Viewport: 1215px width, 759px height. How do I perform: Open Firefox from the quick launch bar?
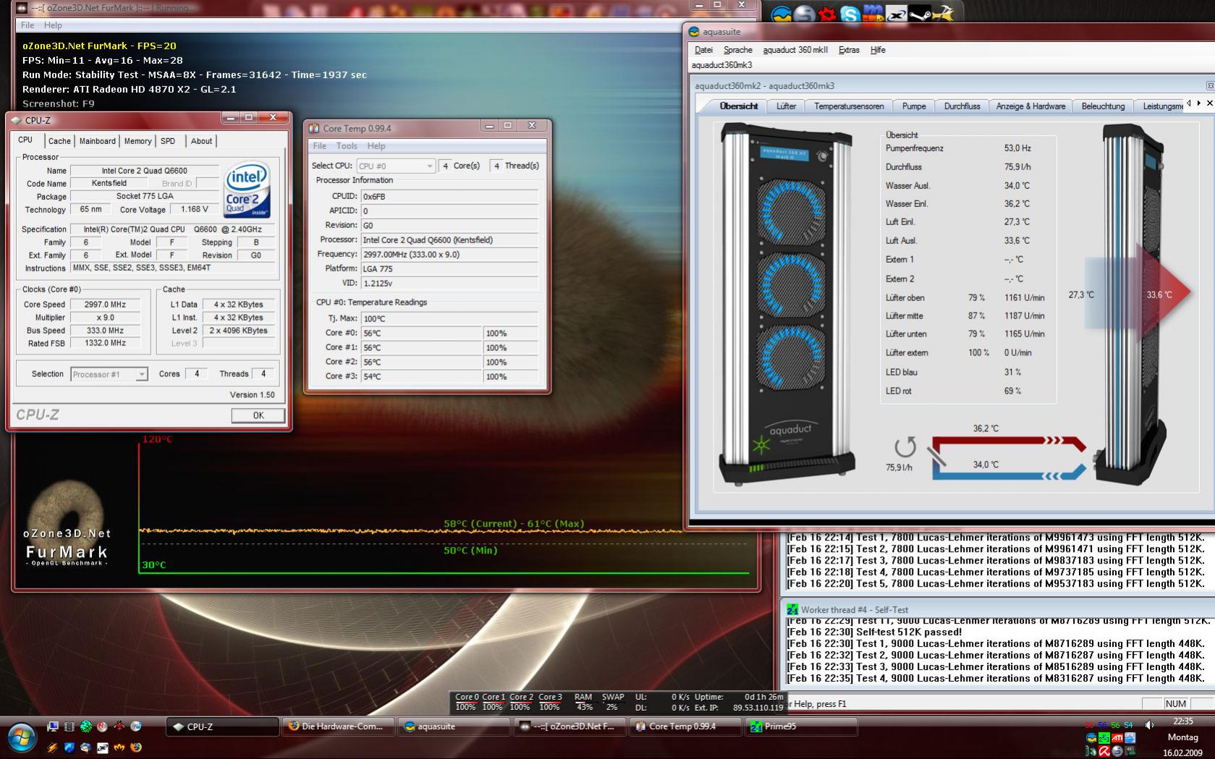[x=136, y=747]
